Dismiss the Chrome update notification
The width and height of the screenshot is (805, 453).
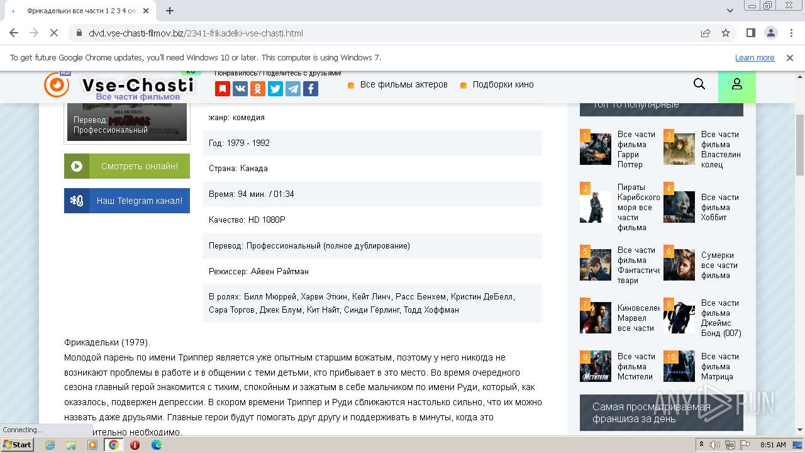(x=790, y=57)
